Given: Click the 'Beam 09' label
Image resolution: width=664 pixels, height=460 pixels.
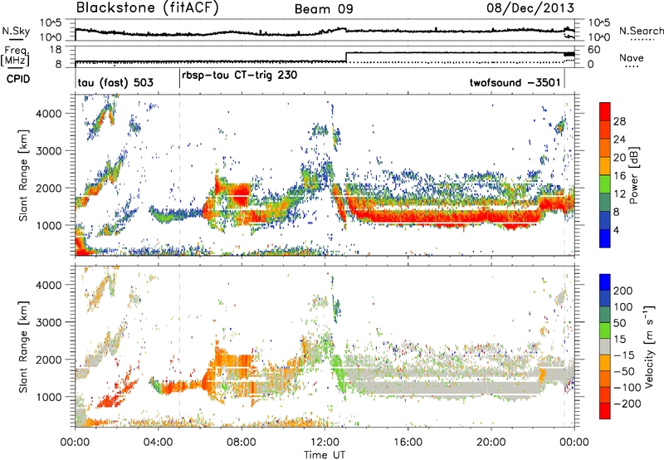Looking at the screenshot, I should tap(324, 9).
